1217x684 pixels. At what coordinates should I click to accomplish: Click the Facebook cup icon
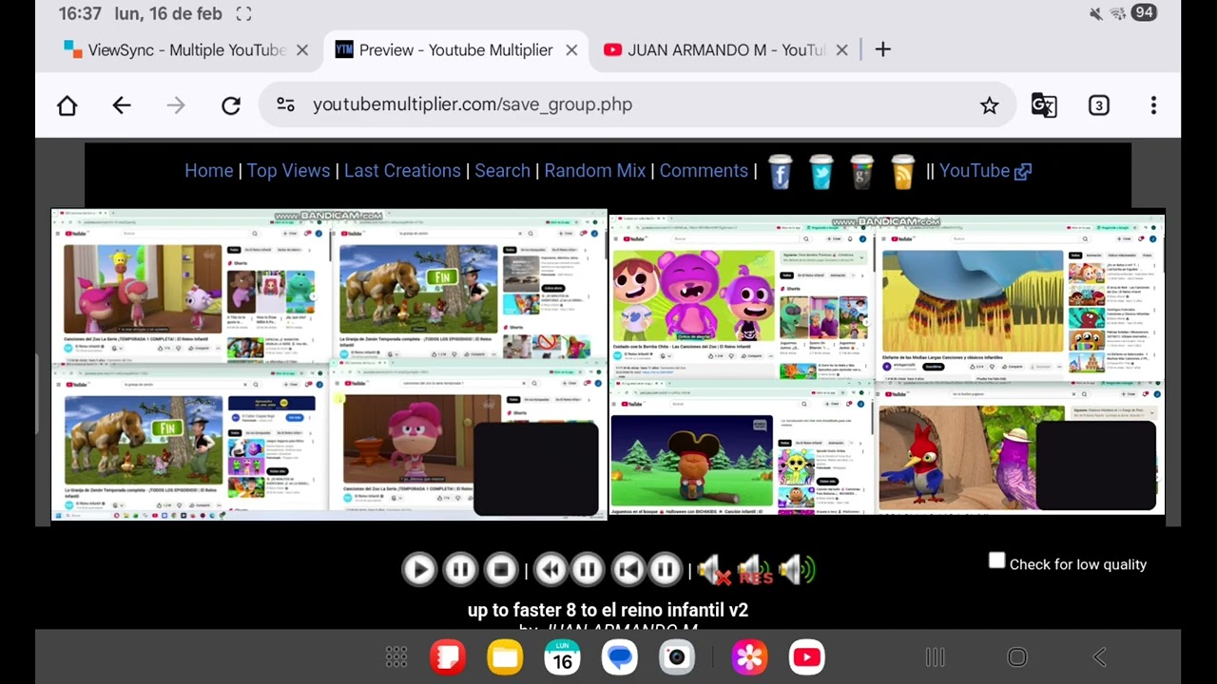[780, 171]
